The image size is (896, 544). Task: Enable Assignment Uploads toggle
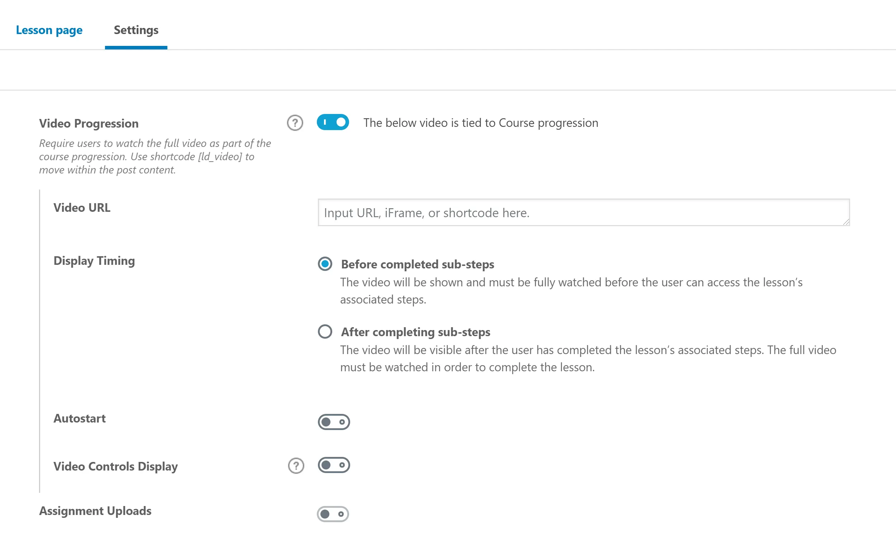332,514
